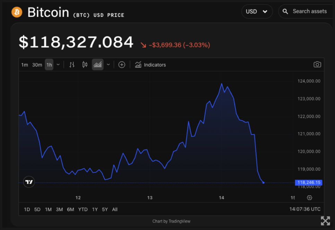Image resolution: width=335 pixels, height=230 pixels.
Task: Click the 121,000.00 price axis label
Action: [309, 134]
